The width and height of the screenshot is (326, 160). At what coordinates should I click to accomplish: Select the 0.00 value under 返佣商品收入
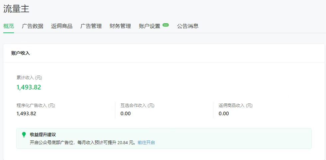224,114
